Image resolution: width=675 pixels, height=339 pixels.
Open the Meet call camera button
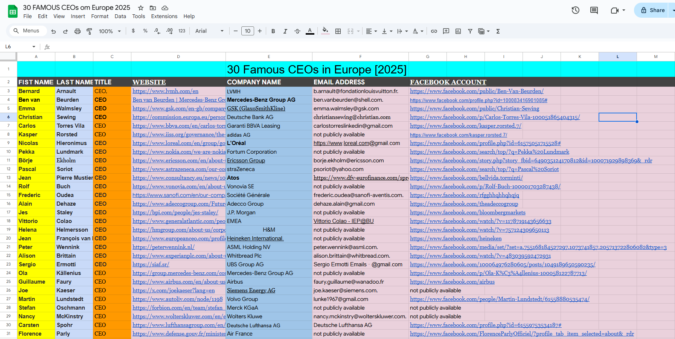pos(615,10)
